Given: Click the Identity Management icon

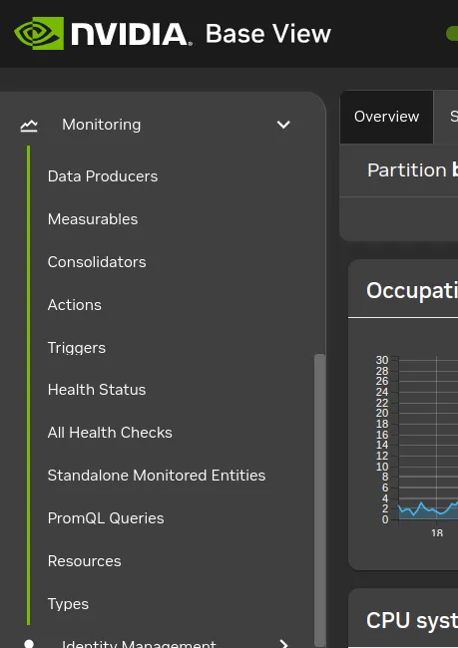Looking at the screenshot, I should [x=29, y=644].
